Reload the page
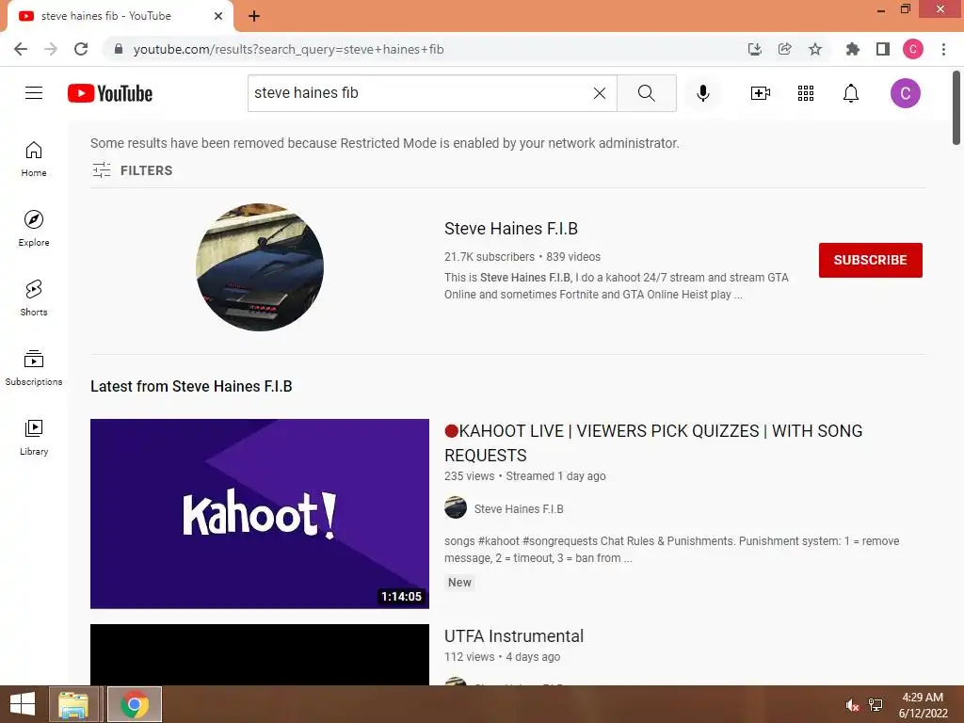 (x=81, y=49)
